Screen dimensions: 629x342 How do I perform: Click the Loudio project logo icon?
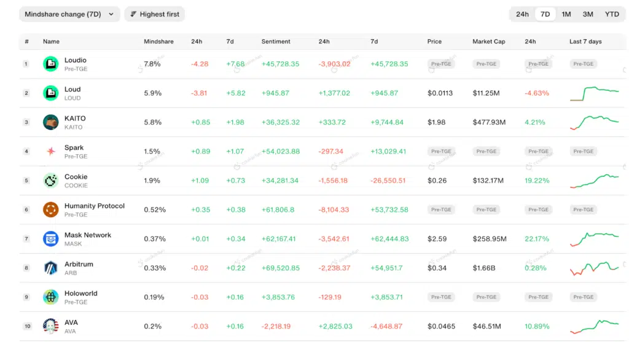pos(50,64)
